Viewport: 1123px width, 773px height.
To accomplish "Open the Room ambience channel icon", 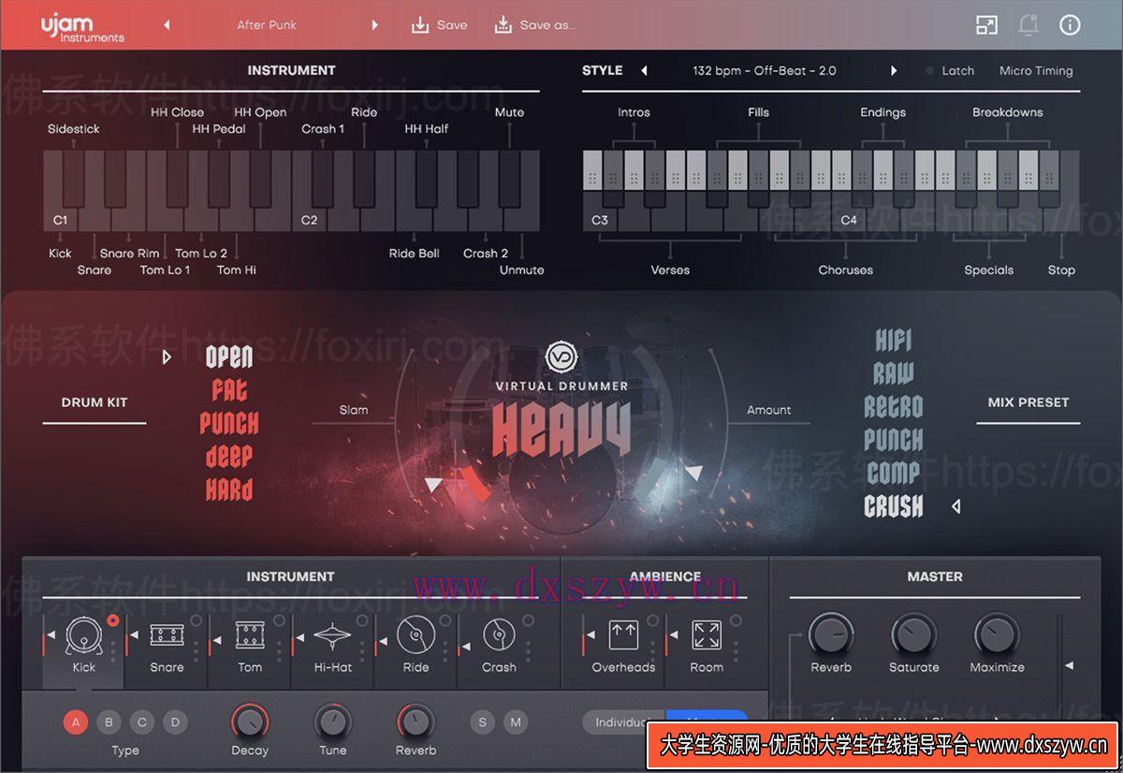I will [707, 635].
